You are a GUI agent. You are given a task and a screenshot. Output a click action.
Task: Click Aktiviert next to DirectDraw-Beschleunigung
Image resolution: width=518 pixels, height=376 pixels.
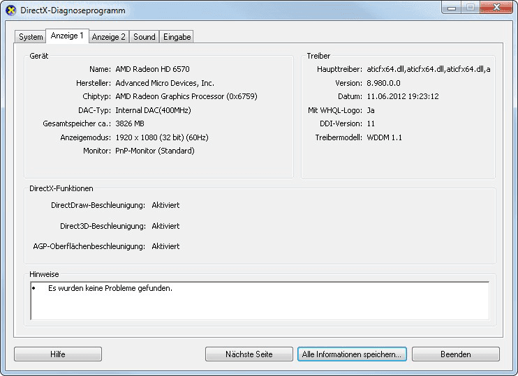(x=165, y=205)
